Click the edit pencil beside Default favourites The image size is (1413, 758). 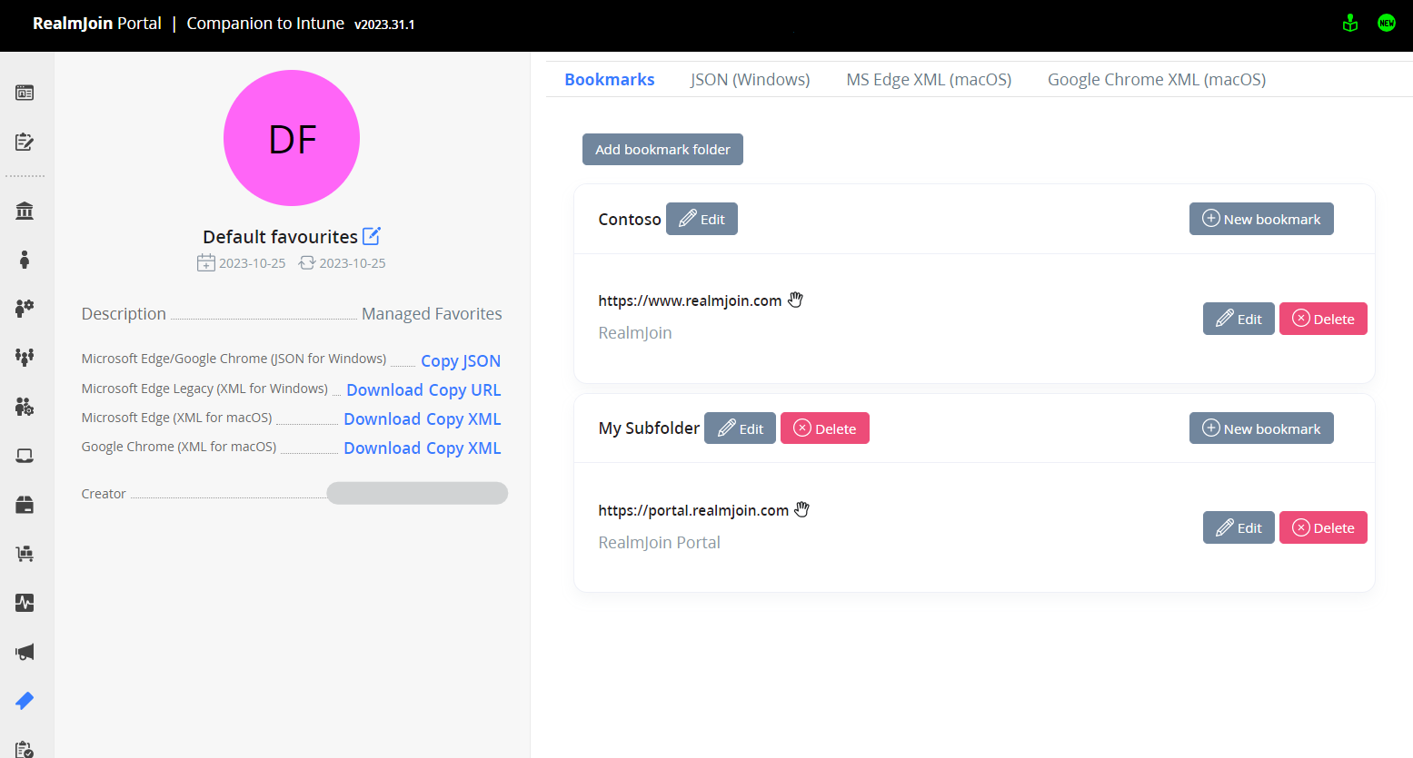coord(372,236)
